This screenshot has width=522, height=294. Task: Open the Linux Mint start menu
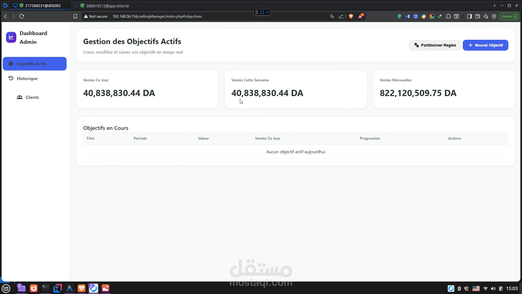pos(6,288)
